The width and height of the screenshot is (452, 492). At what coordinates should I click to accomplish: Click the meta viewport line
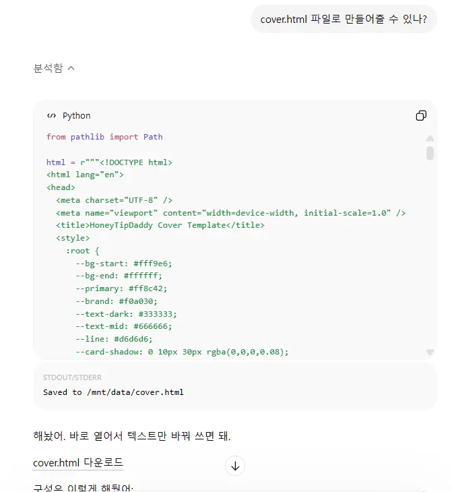231,213
